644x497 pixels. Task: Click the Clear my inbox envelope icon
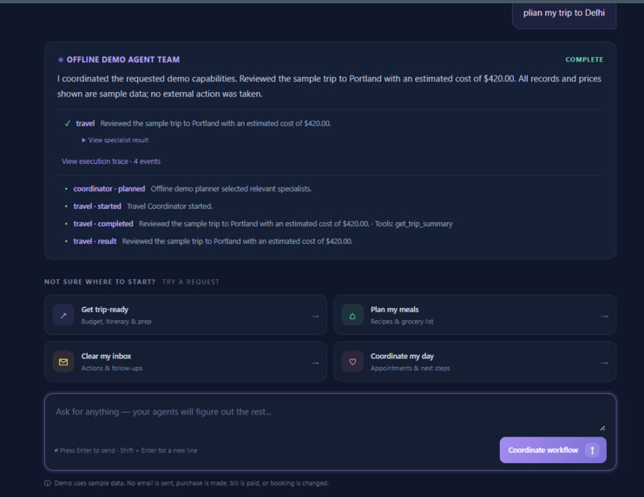coord(63,362)
